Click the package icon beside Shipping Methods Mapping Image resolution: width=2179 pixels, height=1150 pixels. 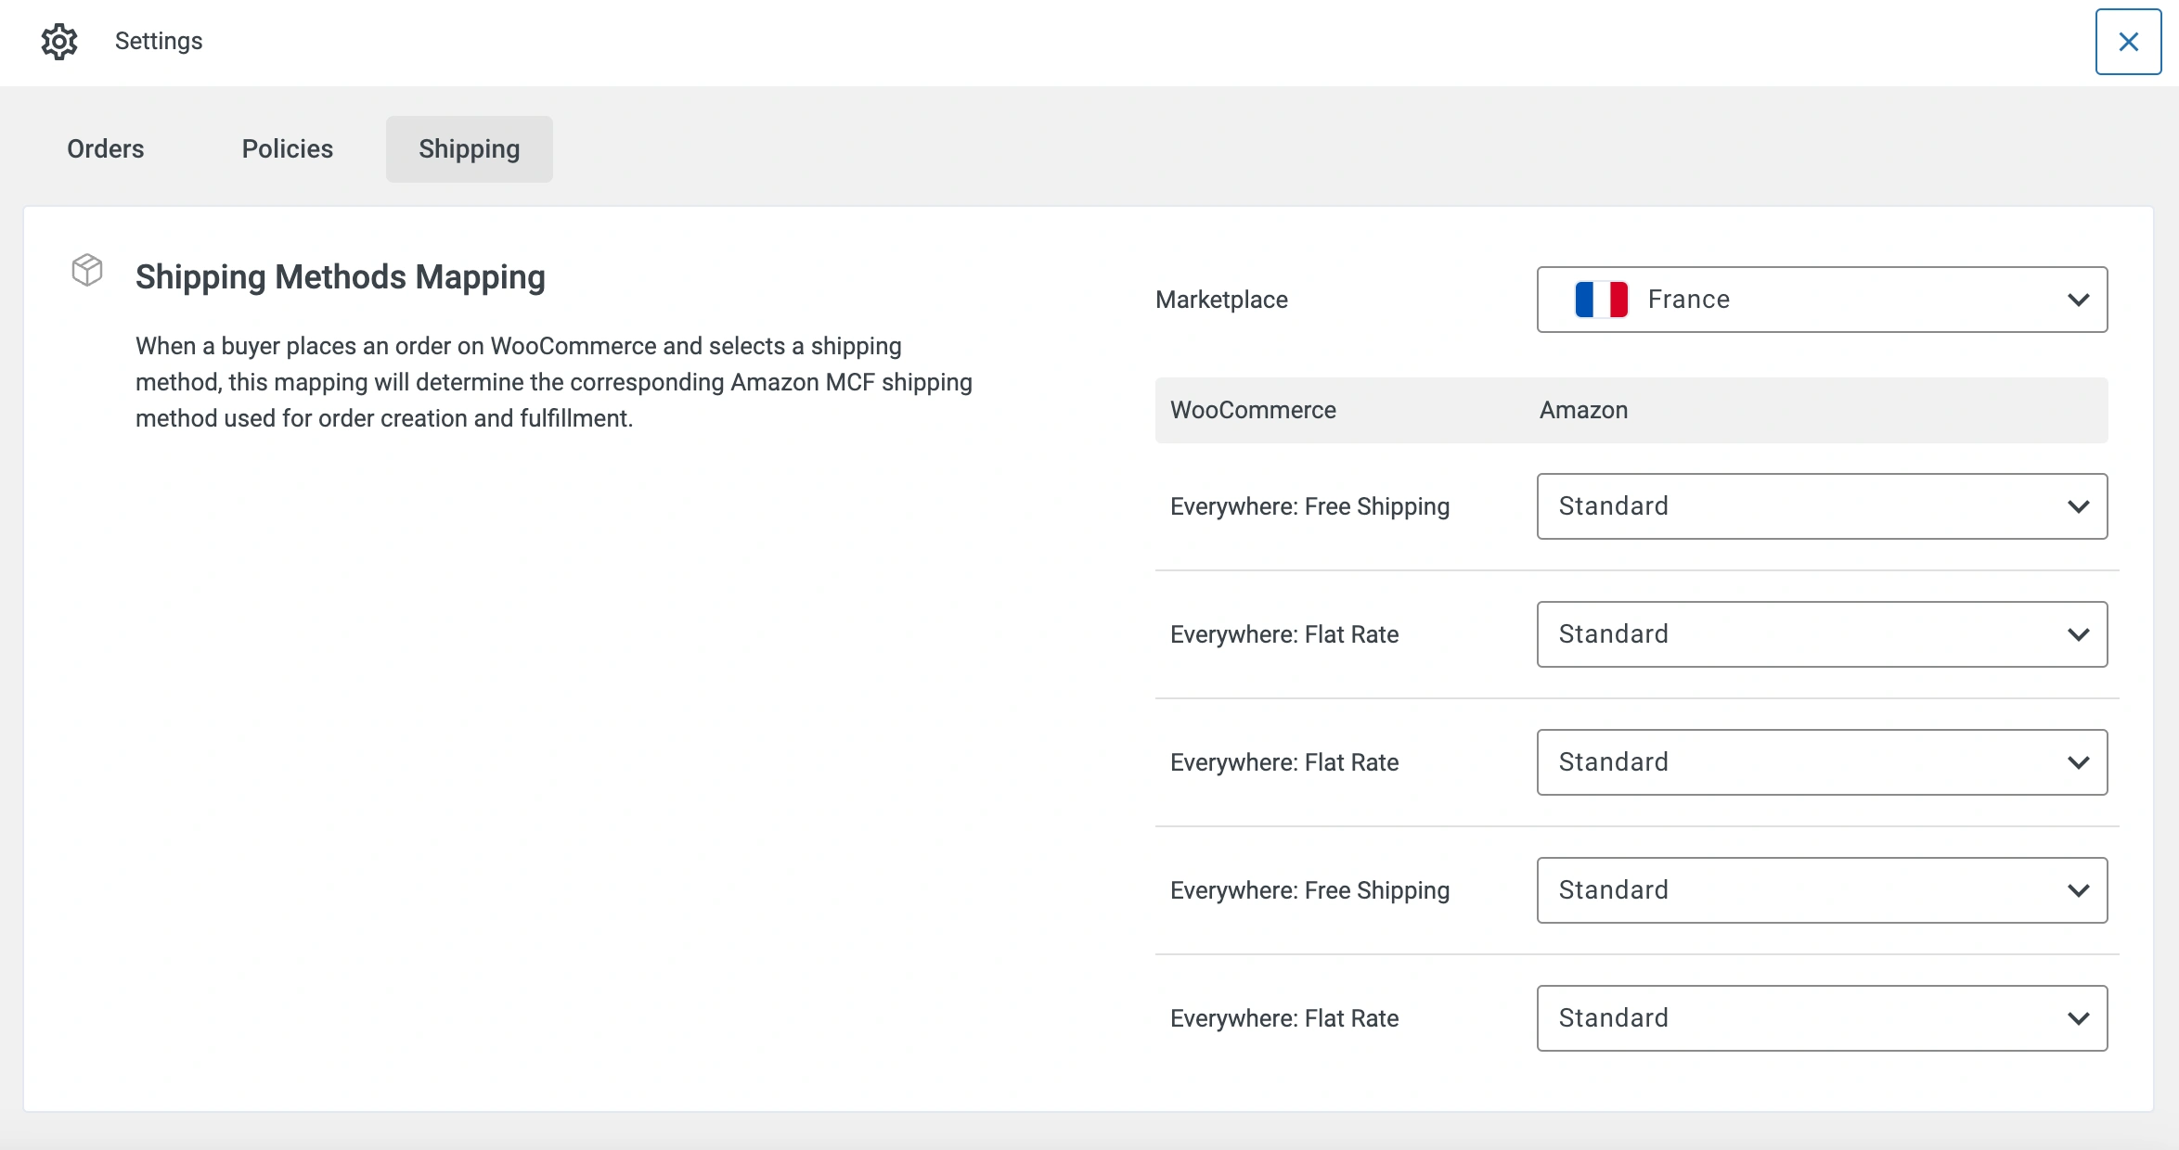pos(87,270)
